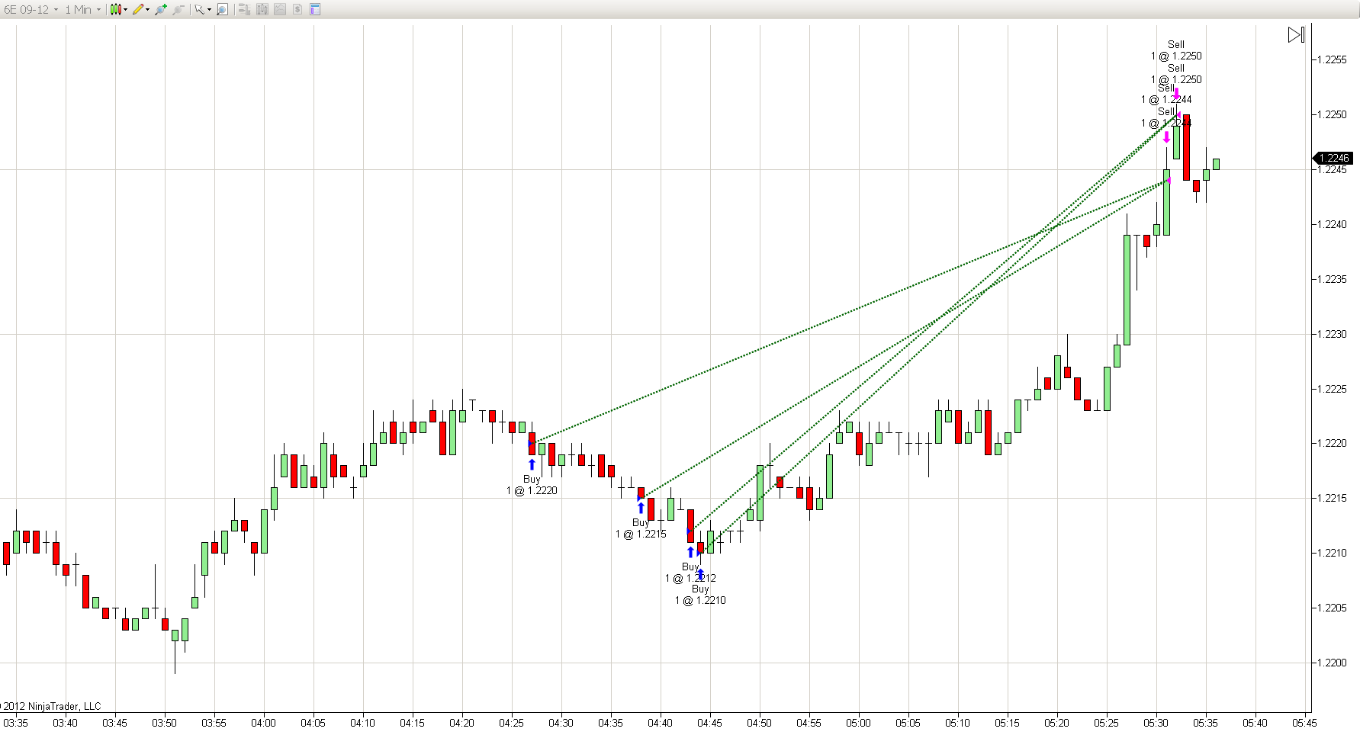Open the data series candles icon
This screenshot has width=1360, height=735.
262,10
